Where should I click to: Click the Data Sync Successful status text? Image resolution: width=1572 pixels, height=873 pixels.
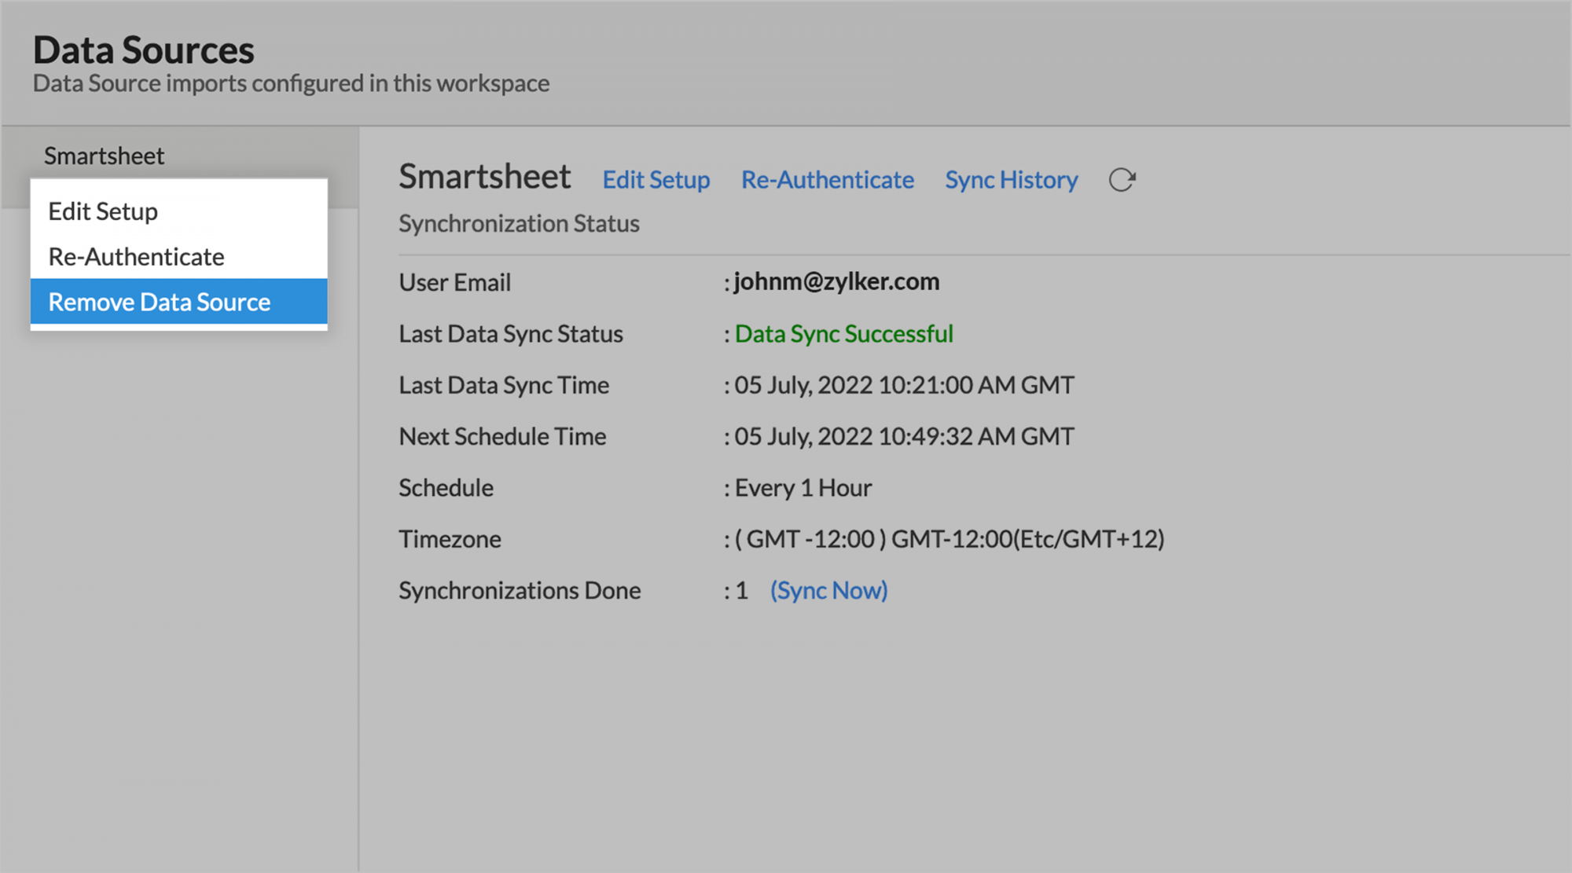[844, 334]
